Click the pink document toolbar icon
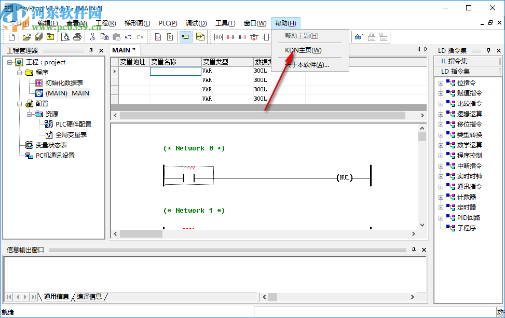The height and width of the screenshot is (318, 505). coord(158,37)
